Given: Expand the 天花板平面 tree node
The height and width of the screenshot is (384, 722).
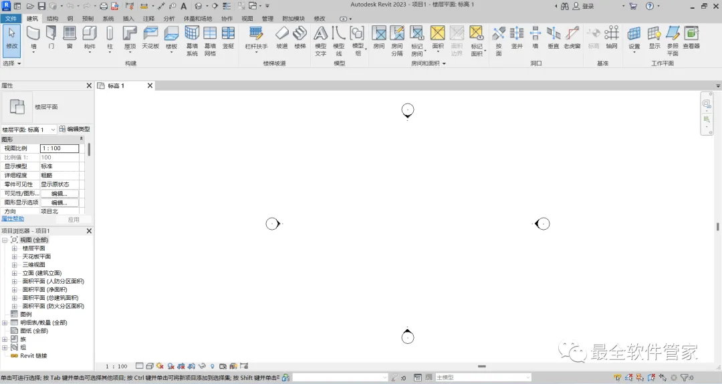Looking at the screenshot, I should coord(14,256).
